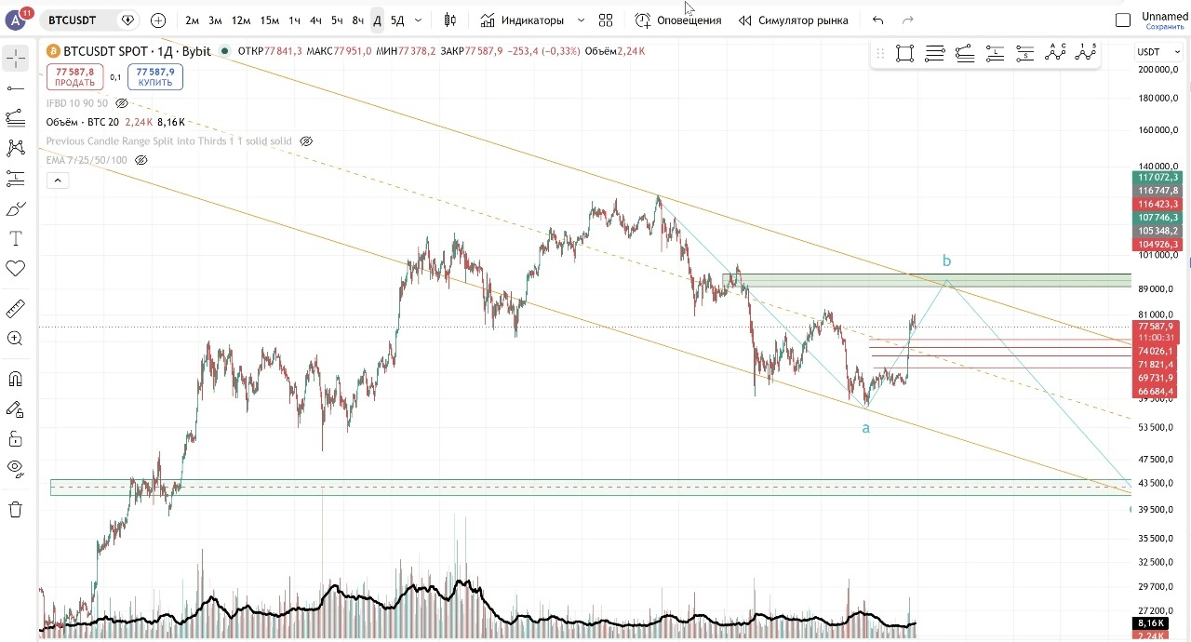Switch to the 12м timeframe

[x=241, y=20]
